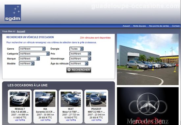The height and width of the screenshot is (125, 181).
Task: Open the Kilométrage dropdown
Action: point(80,59)
